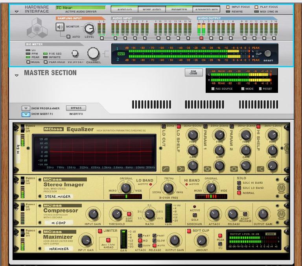Collapse the Master Section device
The width and height of the screenshot is (302, 266).
point(17,76)
